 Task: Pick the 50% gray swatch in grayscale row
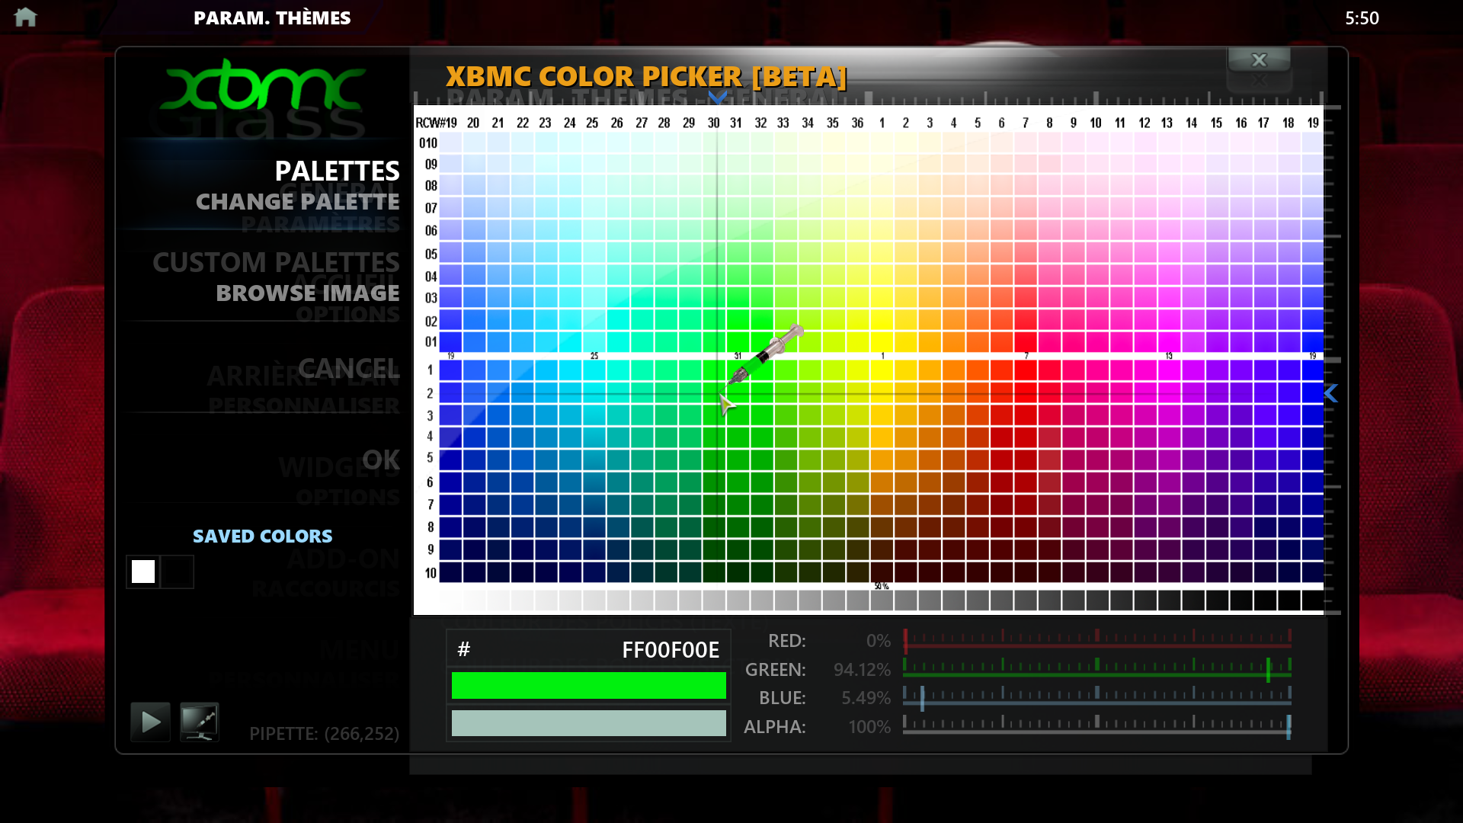[x=882, y=600]
